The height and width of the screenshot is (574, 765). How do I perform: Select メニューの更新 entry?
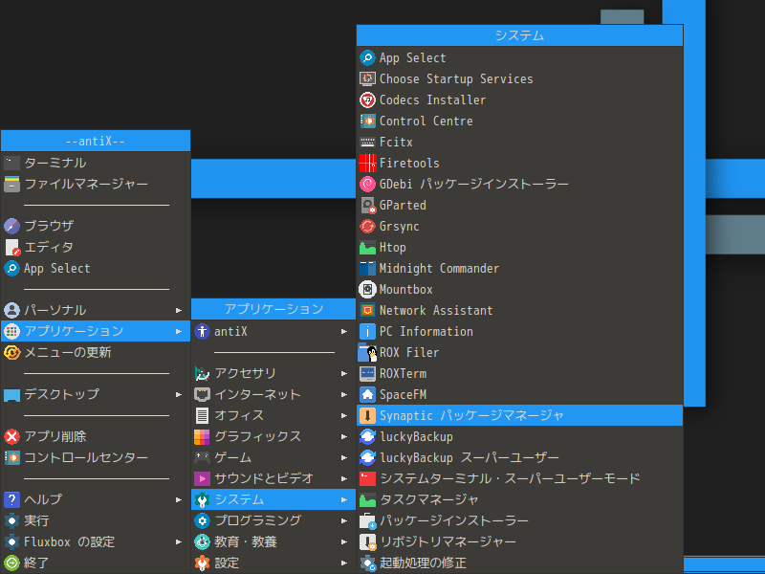(96, 352)
